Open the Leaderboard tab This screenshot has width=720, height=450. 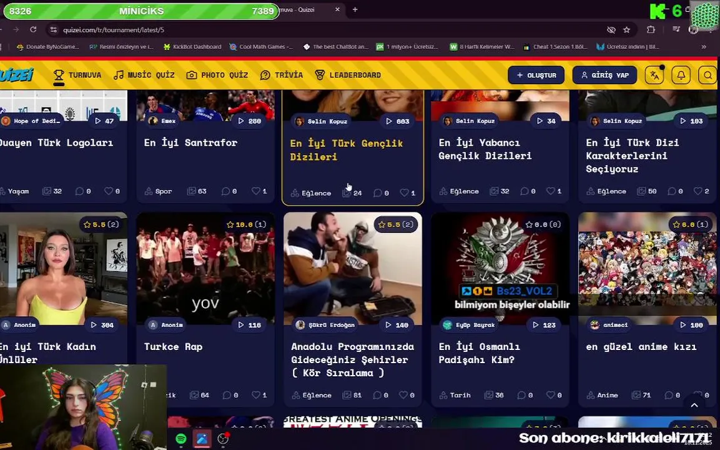[x=348, y=75]
